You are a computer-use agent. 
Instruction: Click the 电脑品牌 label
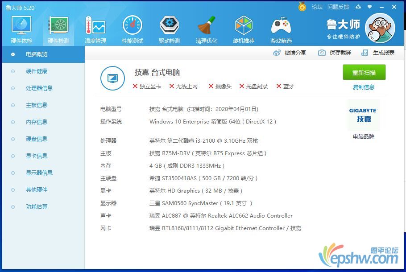tap(364, 136)
